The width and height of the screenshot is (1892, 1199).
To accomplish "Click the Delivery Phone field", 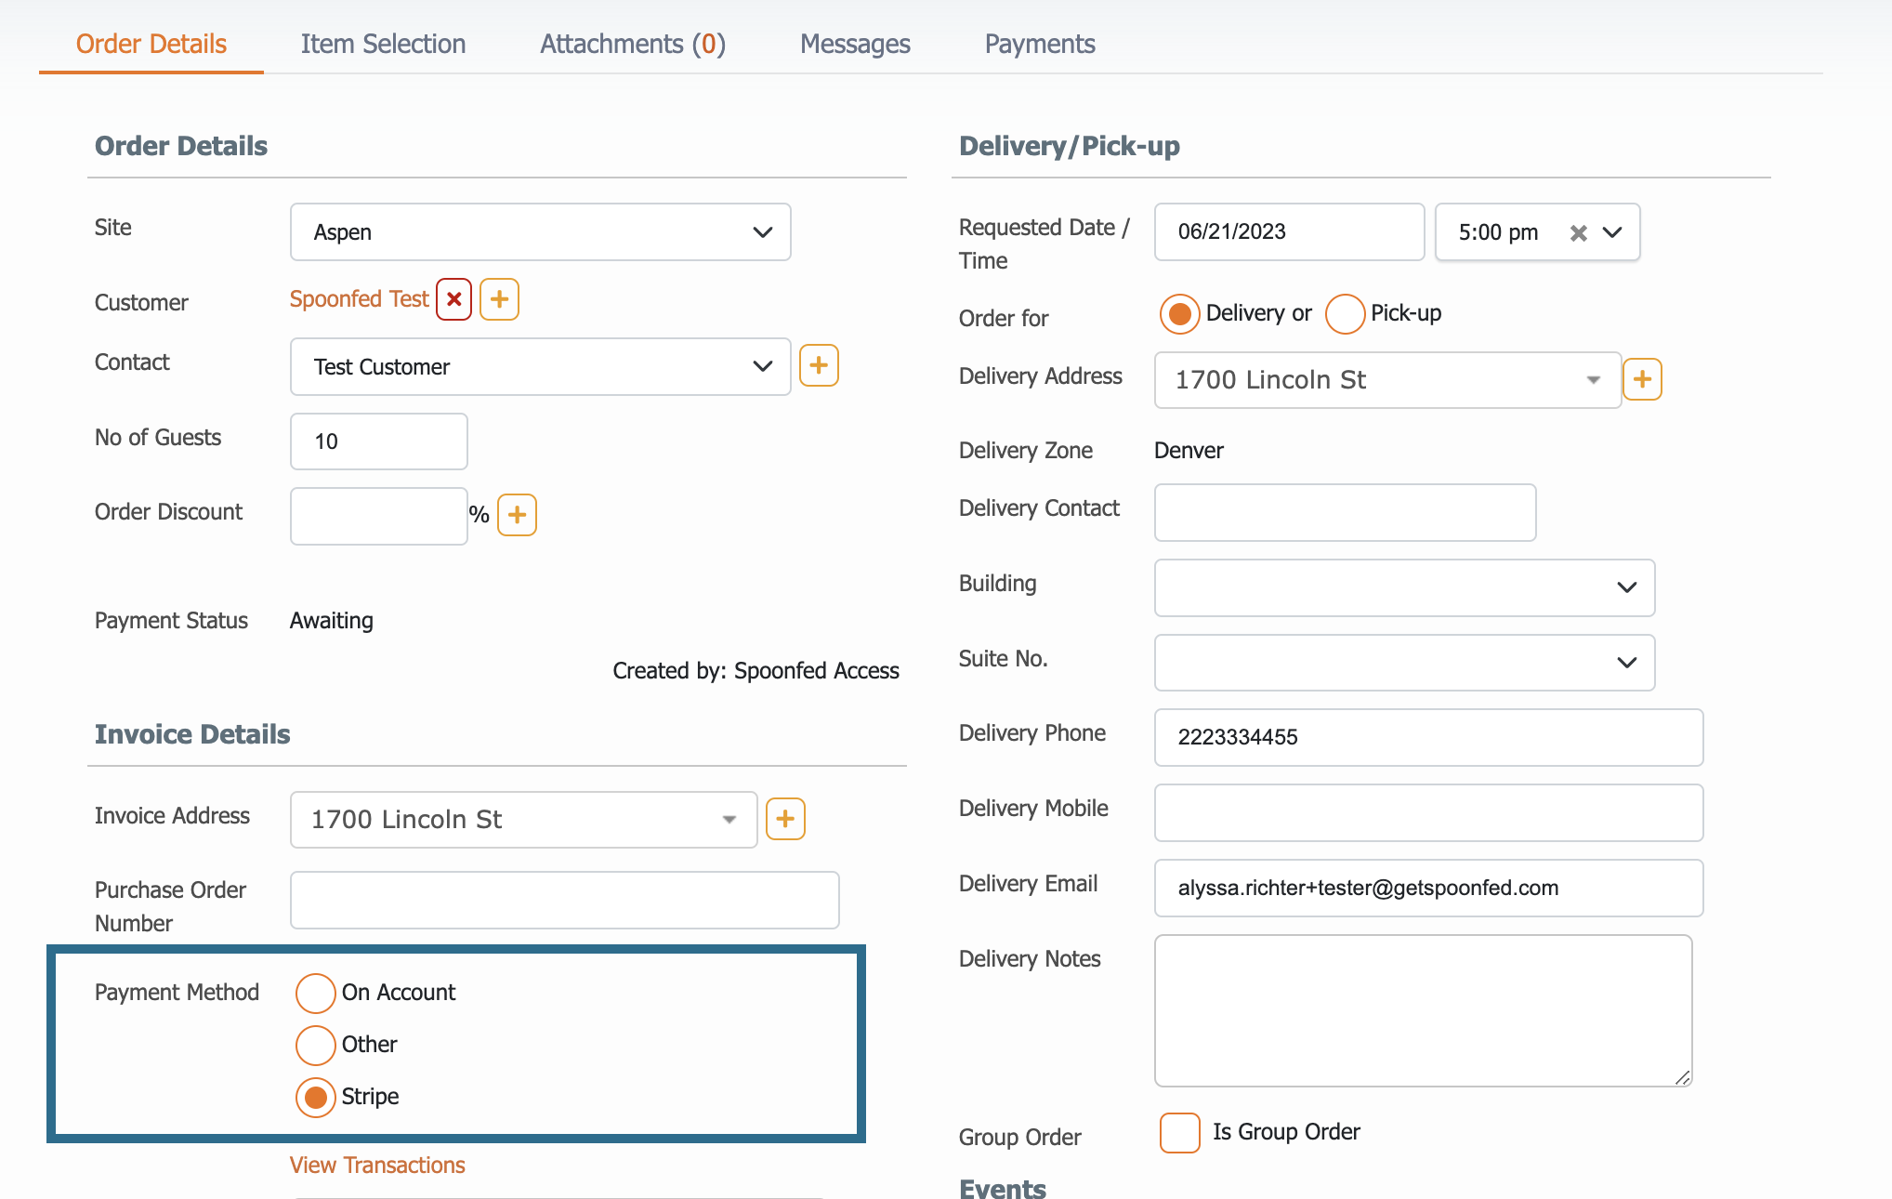I will point(1428,737).
